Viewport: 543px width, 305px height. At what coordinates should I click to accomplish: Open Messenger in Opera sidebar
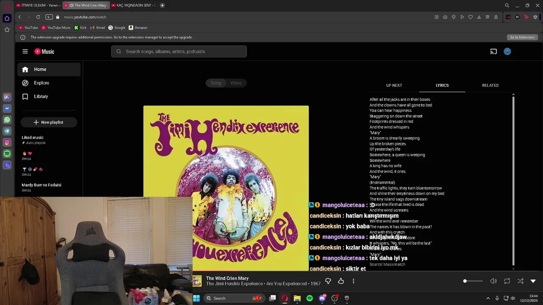point(7,108)
